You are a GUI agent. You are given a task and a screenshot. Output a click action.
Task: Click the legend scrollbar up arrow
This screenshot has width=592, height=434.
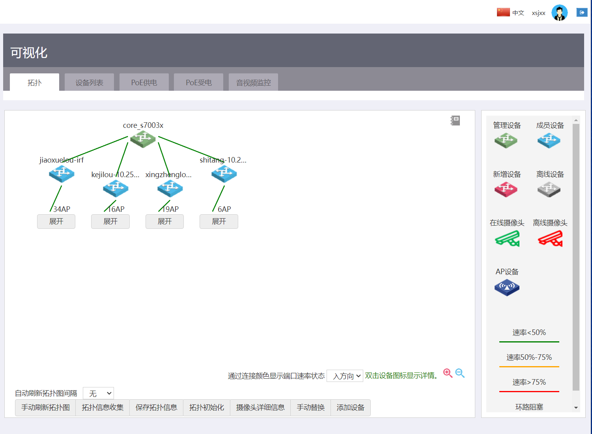point(576,120)
